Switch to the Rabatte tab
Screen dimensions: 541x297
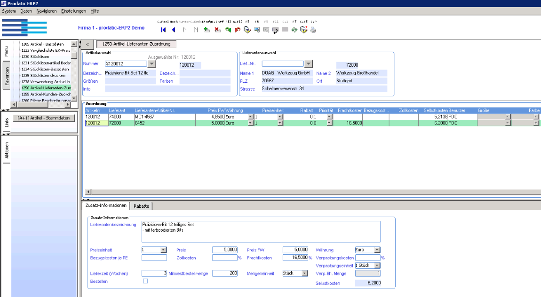coord(142,206)
